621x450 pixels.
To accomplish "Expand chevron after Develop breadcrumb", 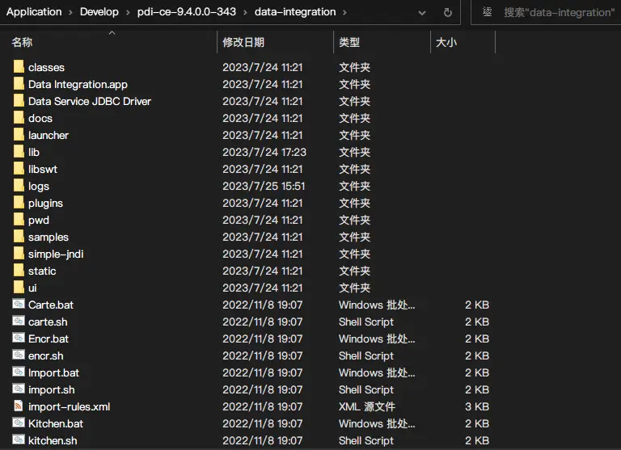I will click(x=128, y=13).
